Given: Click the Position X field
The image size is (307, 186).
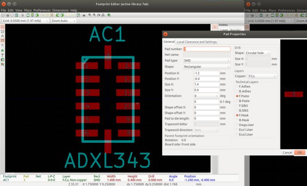Looking at the screenshot, I should point(206,73).
